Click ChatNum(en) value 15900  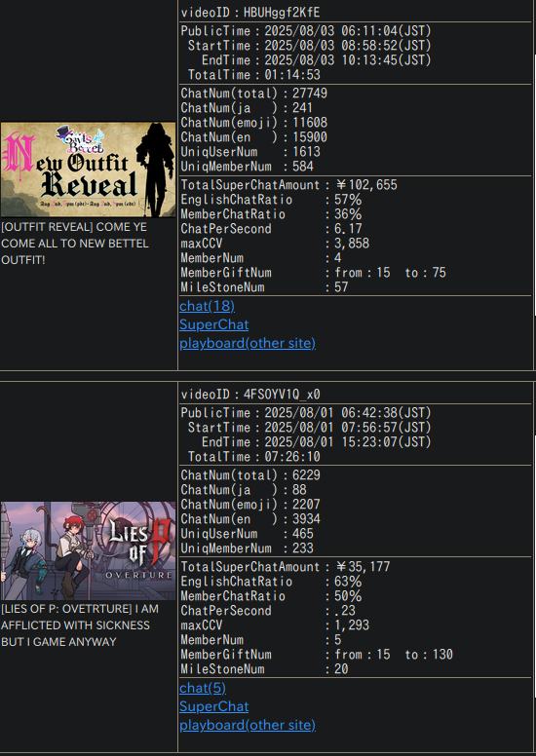(x=310, y=137)
